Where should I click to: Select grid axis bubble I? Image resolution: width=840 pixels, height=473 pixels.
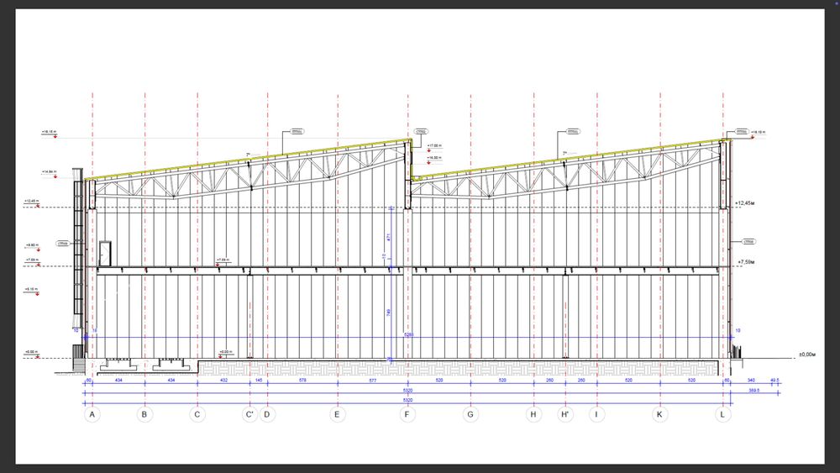coord(596,414)
